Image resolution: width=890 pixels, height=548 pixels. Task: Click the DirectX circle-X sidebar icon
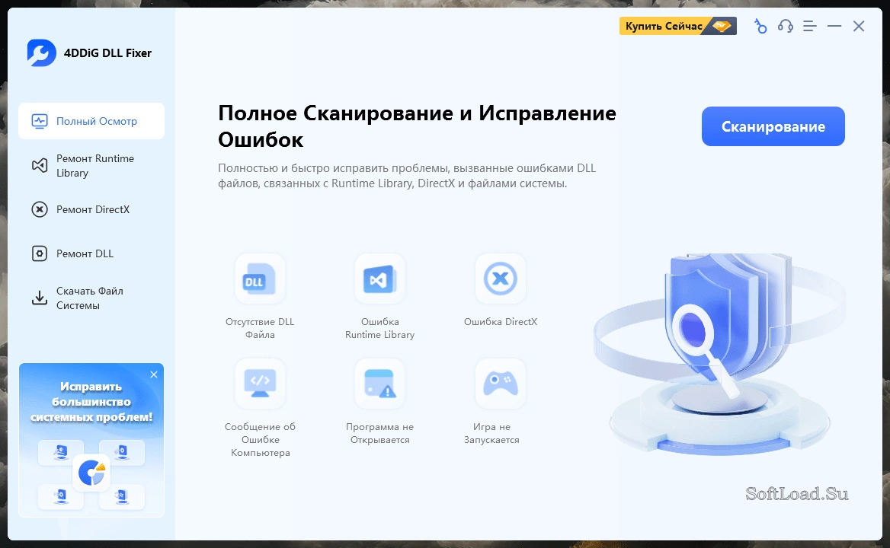coord(39,209)
